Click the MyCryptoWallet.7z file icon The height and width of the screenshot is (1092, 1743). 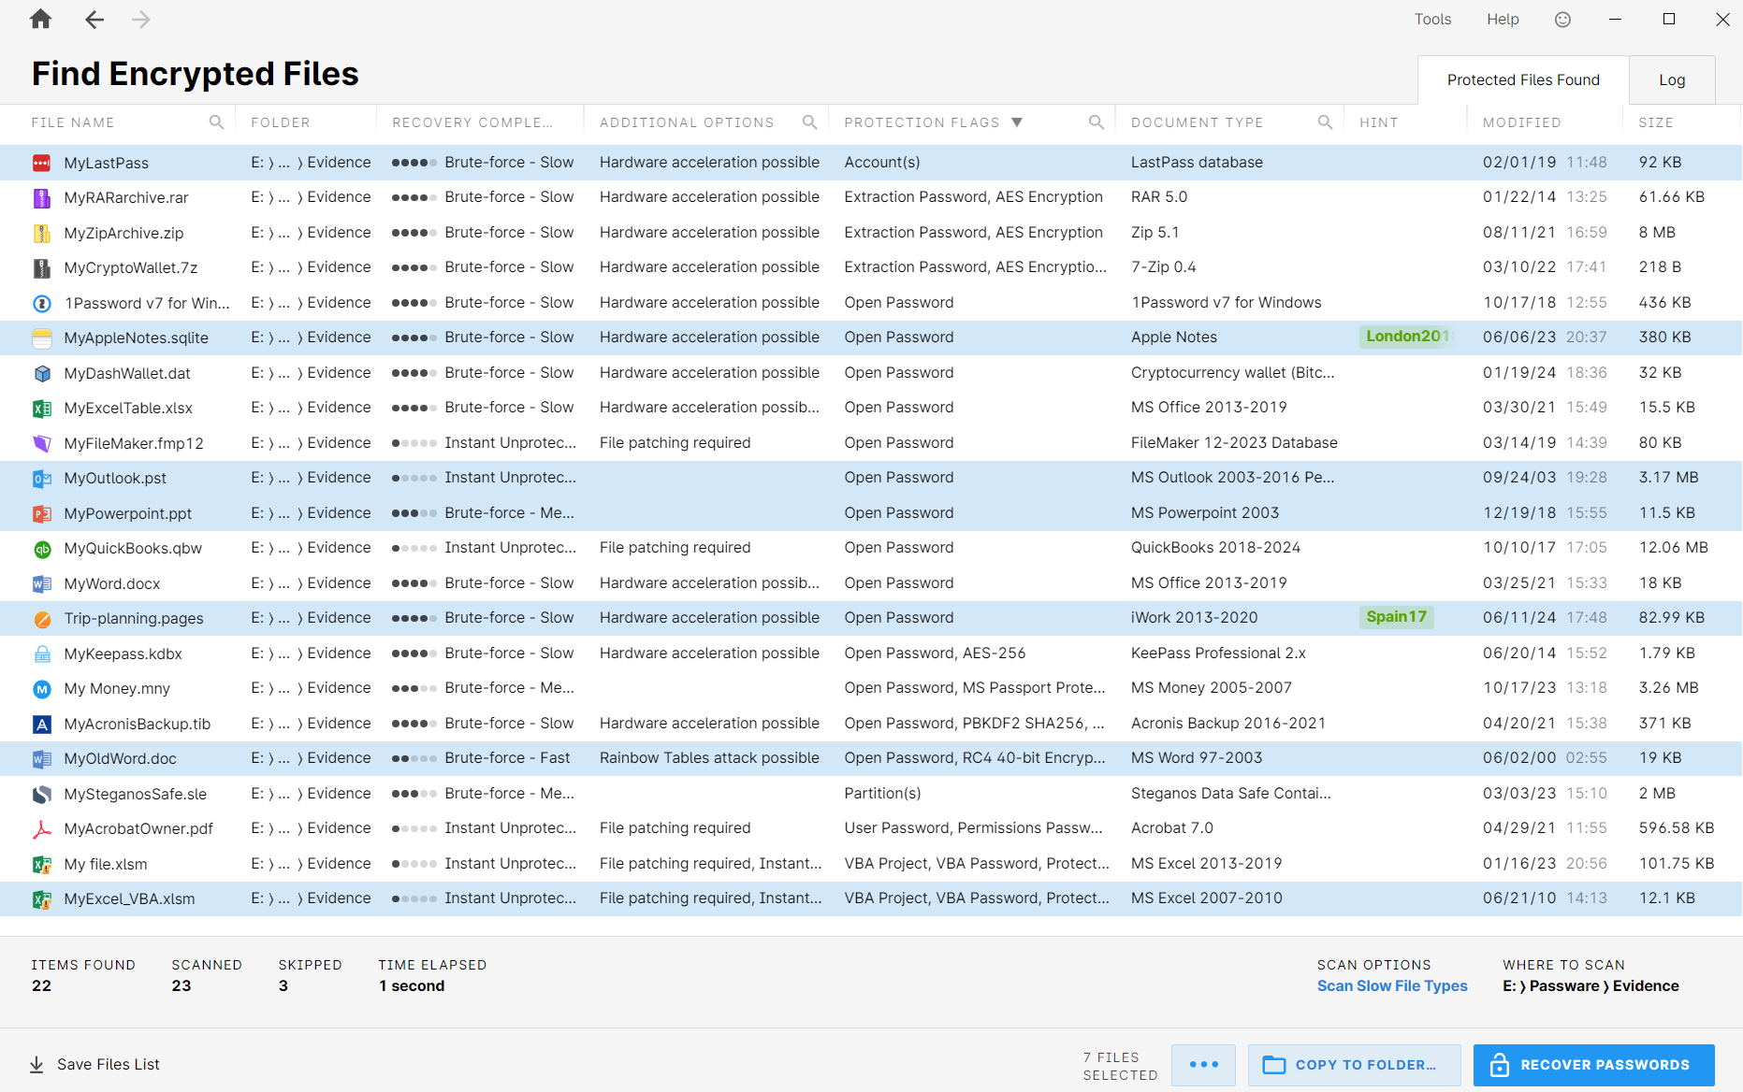(x=42, y=268)
